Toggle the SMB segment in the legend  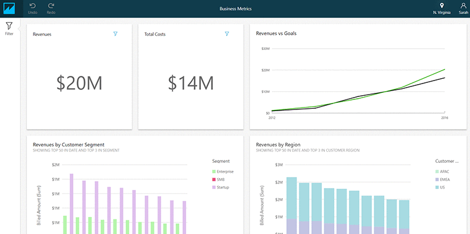tap(220, 179)
